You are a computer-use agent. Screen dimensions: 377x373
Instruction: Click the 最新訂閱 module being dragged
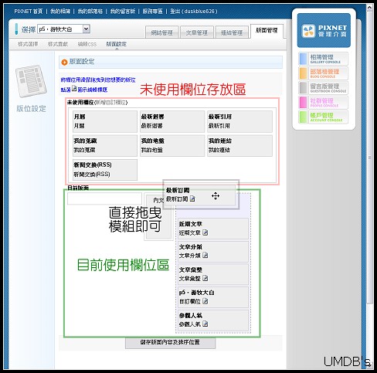201,195
